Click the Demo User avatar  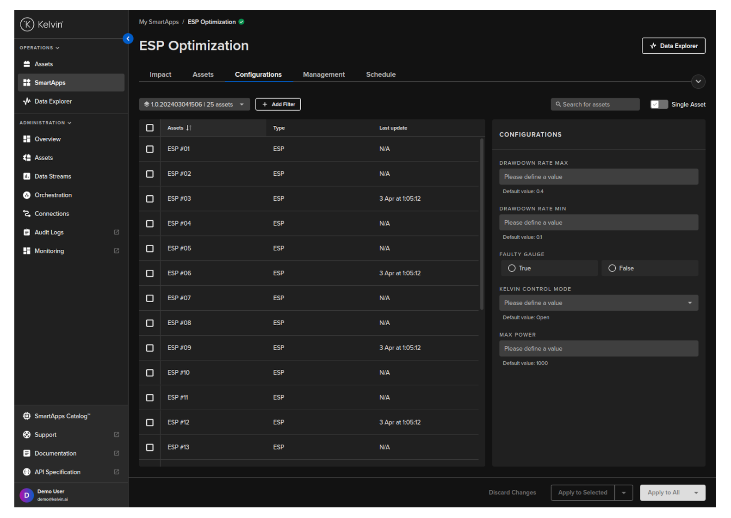pyautogui.click(x=26, y=495)
